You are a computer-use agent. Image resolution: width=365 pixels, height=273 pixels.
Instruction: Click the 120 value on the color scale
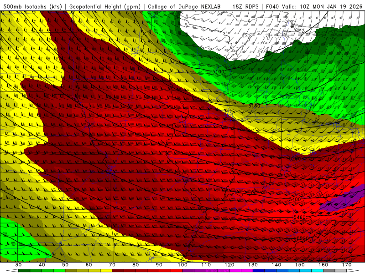[x=229, y=265]
